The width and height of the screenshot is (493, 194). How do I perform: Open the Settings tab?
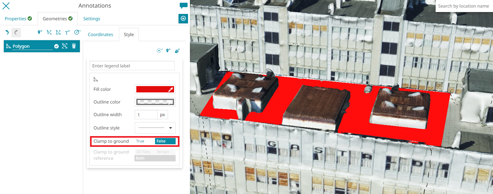point(92,19)
